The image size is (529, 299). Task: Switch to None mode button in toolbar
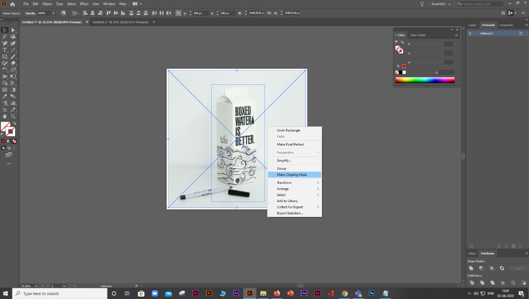point(14,141)
